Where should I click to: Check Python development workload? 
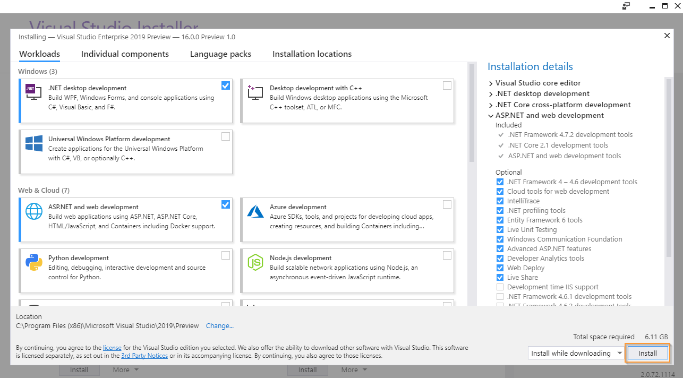tap(226, 255)
